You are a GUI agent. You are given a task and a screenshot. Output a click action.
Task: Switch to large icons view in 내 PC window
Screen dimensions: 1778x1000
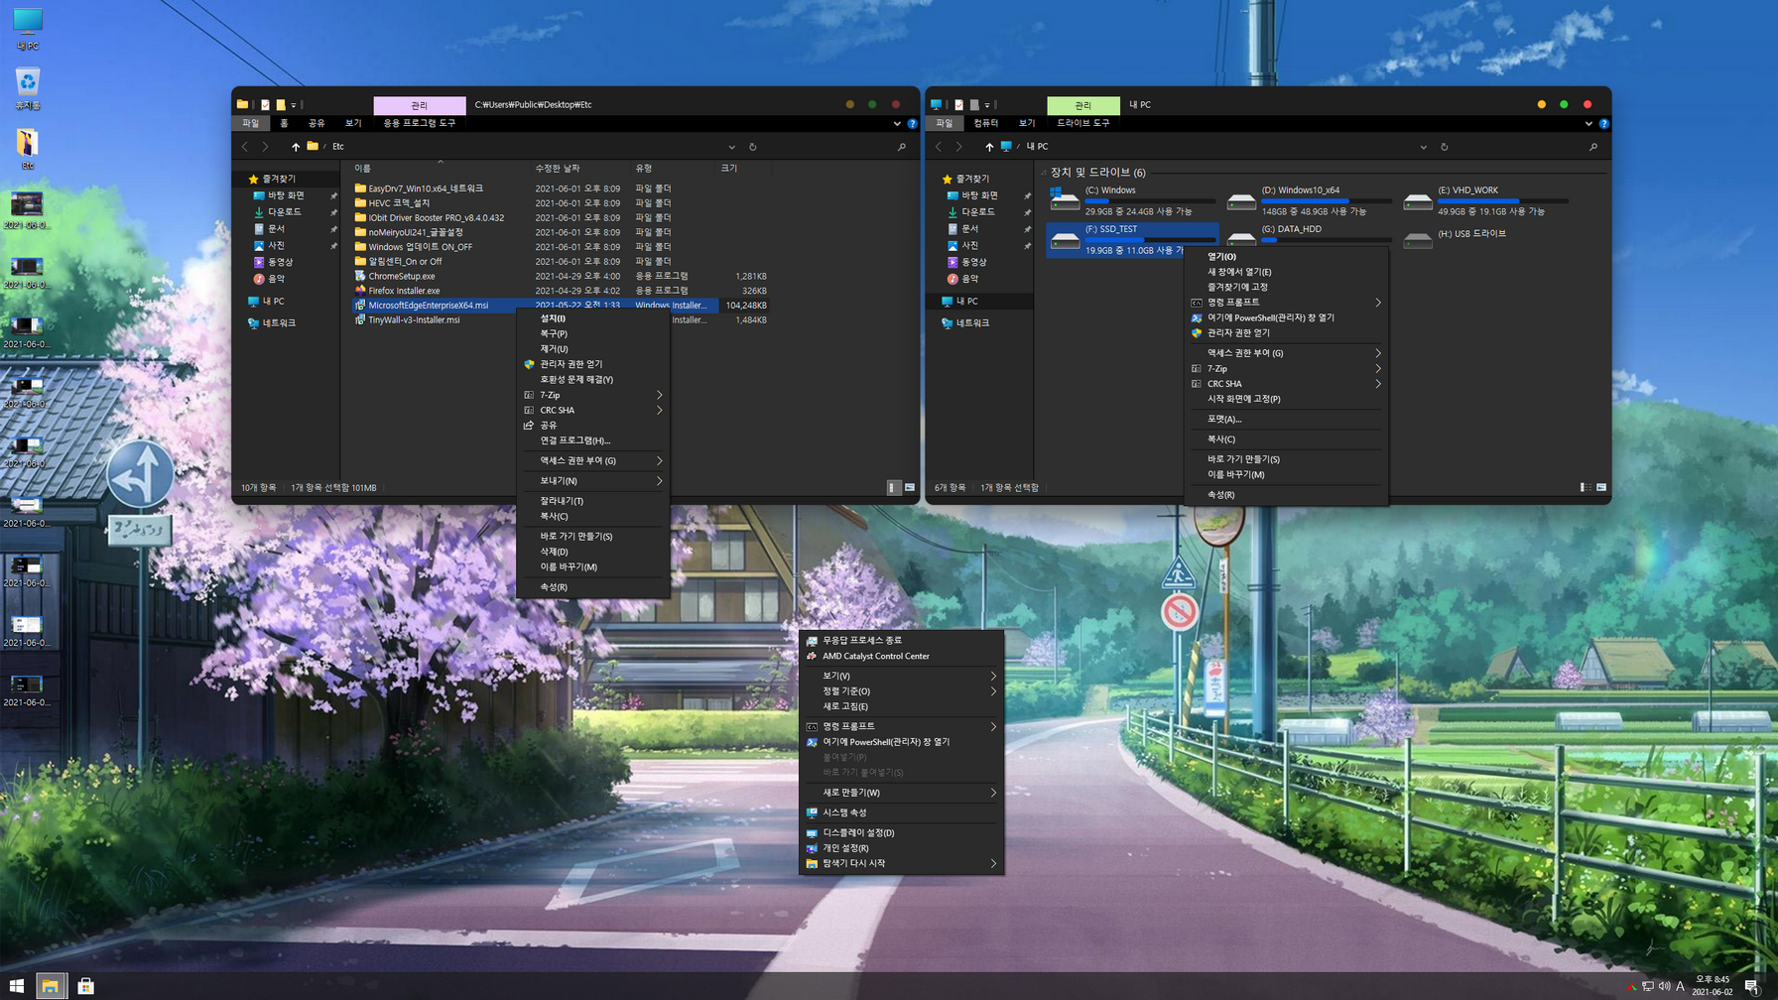[x=1601, y=487]
